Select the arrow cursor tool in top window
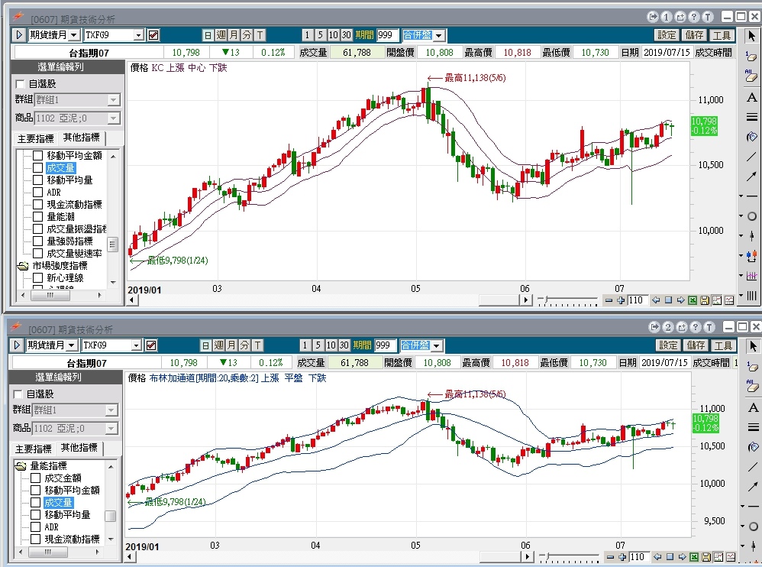This screenshot has height=567, width=762. point(752,35)
